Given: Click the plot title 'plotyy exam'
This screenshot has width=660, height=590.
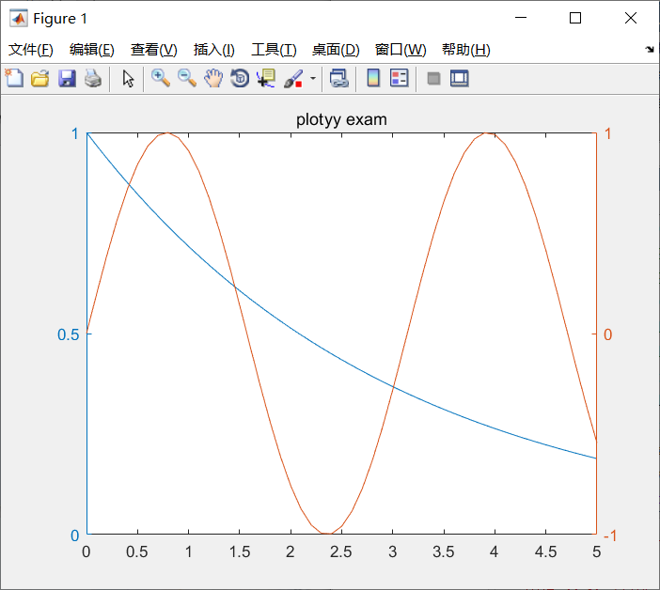Looking at the screenshot, I should tap(341, 119).
